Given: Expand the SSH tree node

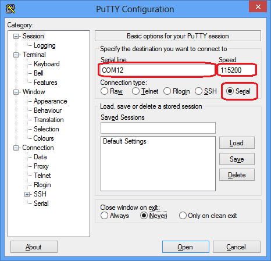Looking at the screenshot, I should pyautogui.click(x=27, y=194).
